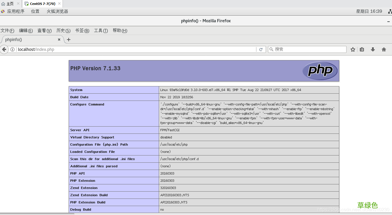The height and width of the screenshot is (215, 392).
Task: Open the downloads arrow icon
Action: [x=373, y=49]
